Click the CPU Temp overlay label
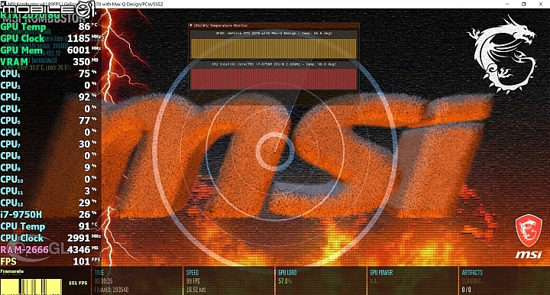This screenshot has height=295, width=550. 23,226
